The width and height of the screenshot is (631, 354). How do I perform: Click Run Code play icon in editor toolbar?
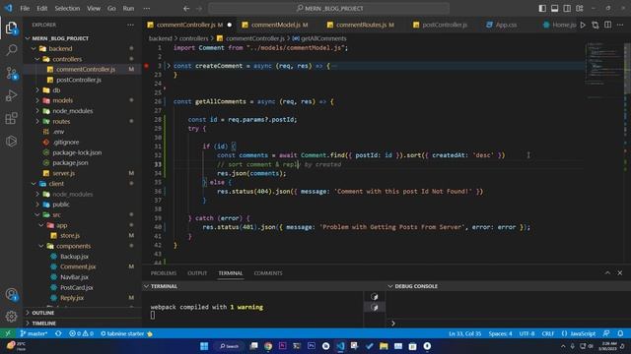click(x=583, y=25)
